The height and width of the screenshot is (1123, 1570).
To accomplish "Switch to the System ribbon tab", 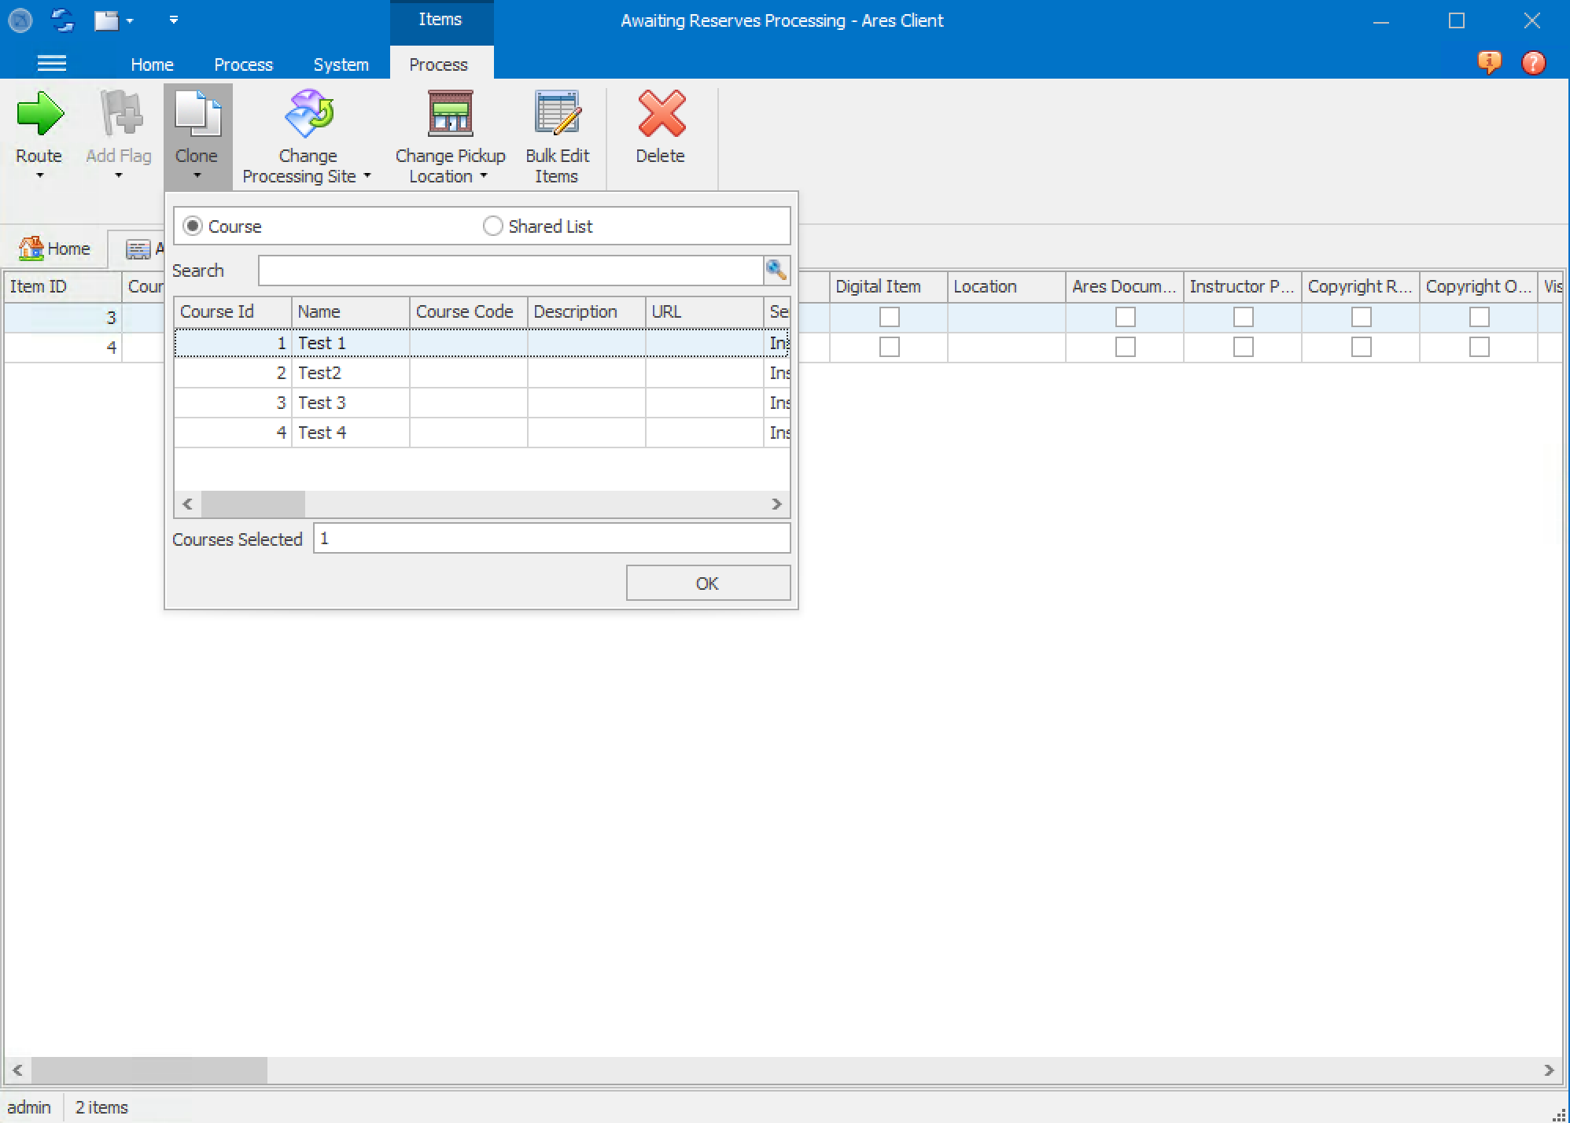I will [341, 64].
